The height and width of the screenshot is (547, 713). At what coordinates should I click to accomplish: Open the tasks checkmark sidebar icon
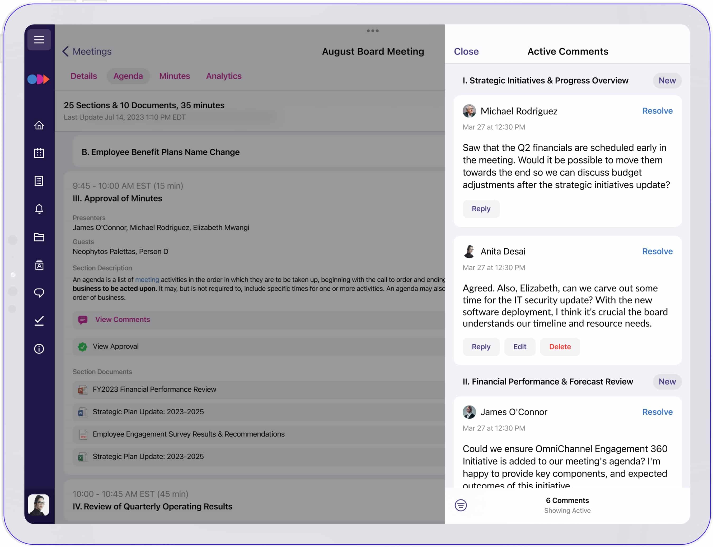click(39, 321)
